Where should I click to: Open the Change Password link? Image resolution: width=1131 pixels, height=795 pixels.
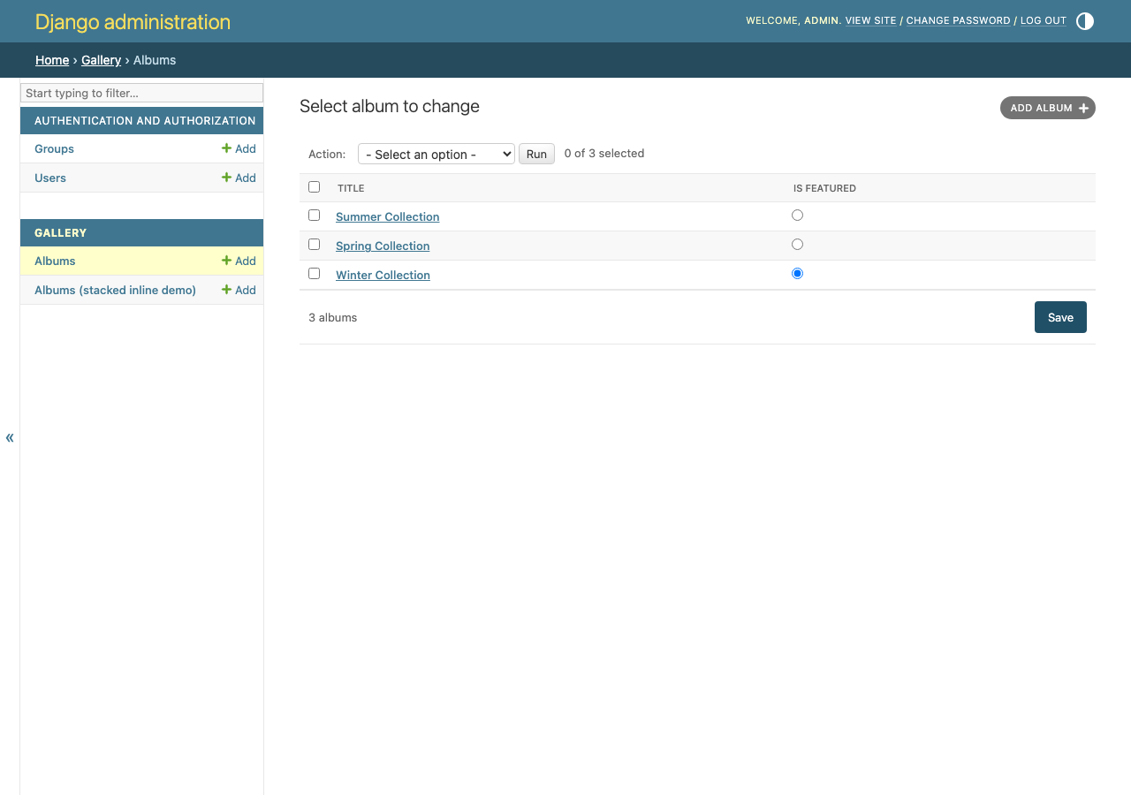(958, 20)
